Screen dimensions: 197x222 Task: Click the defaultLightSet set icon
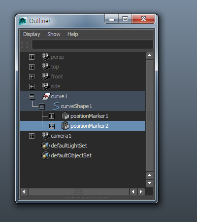pos(46,146)
